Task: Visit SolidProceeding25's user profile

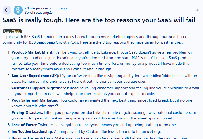Action: pyautogui.click(x=39, y=13)
